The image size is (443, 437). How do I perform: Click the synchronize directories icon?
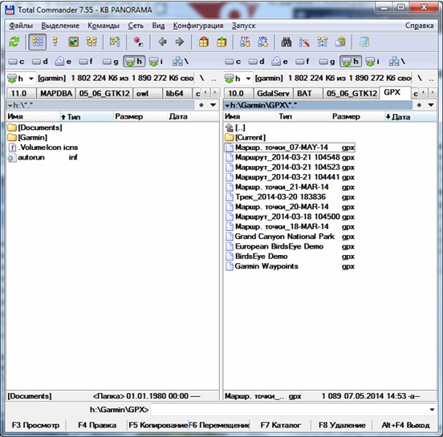323,42
